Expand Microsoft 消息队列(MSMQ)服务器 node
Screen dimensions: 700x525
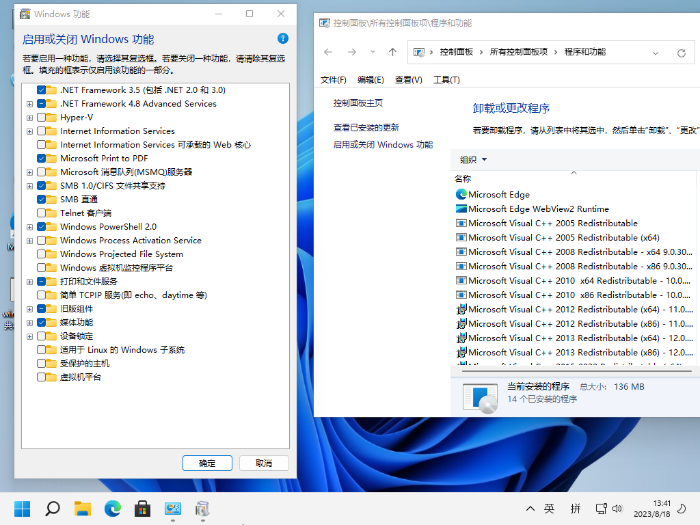pyautogui.click(x=29, y=172)
